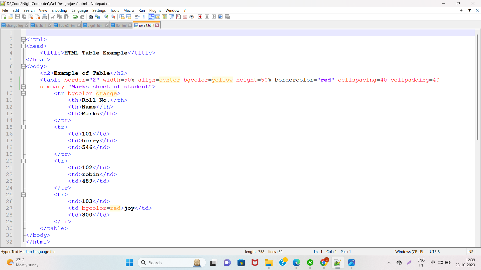Image resolution: width=481 pixels, height=270 pixels.
Task: Click the Cut scissors icon
Action: pos(53,17)
